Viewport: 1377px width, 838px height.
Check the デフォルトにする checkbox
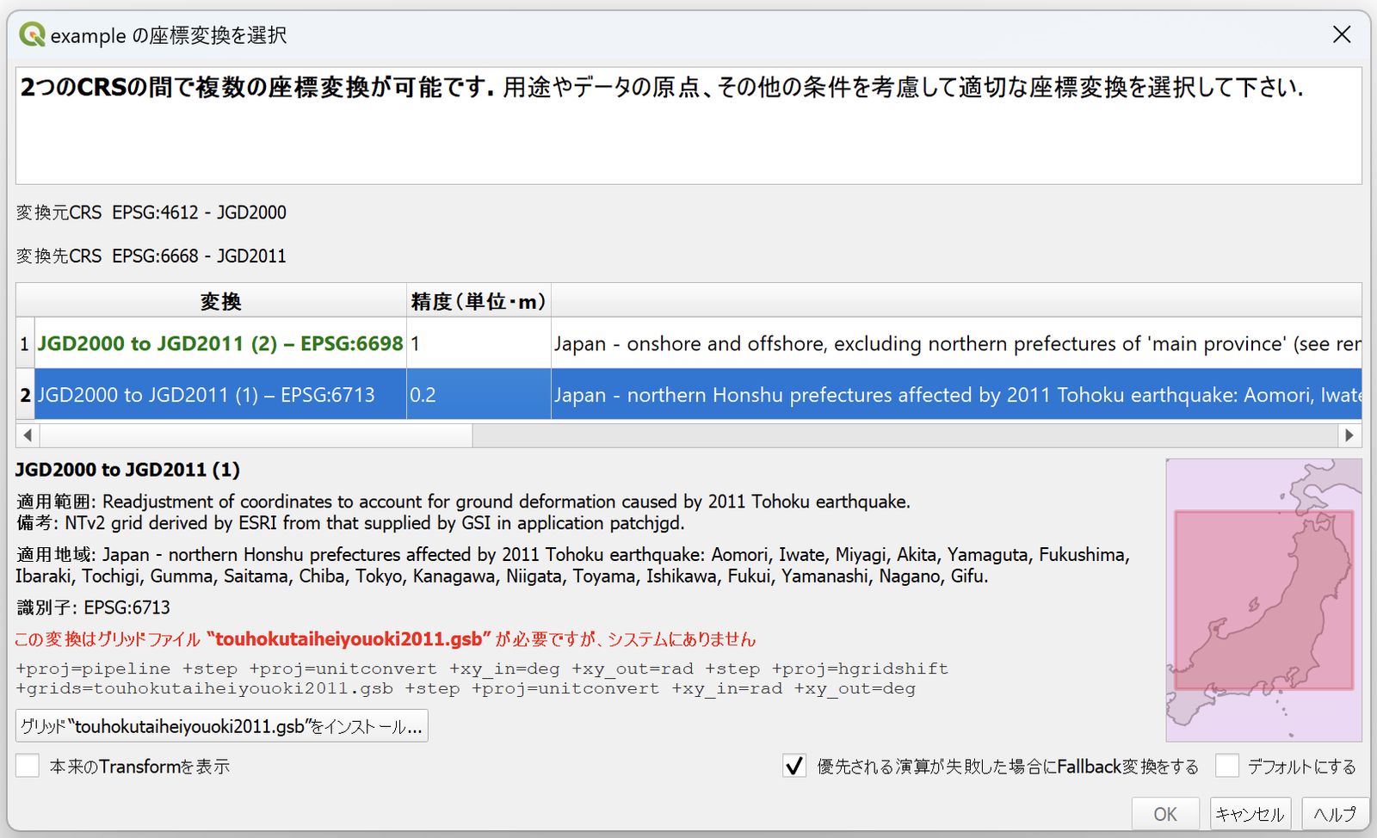pos(1227,766)
